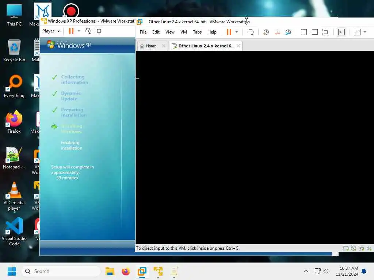Toggle the console view button

point(341,32)
